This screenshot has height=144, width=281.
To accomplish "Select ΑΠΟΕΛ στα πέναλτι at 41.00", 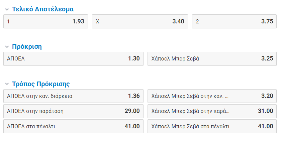I will tap(73, 126).
